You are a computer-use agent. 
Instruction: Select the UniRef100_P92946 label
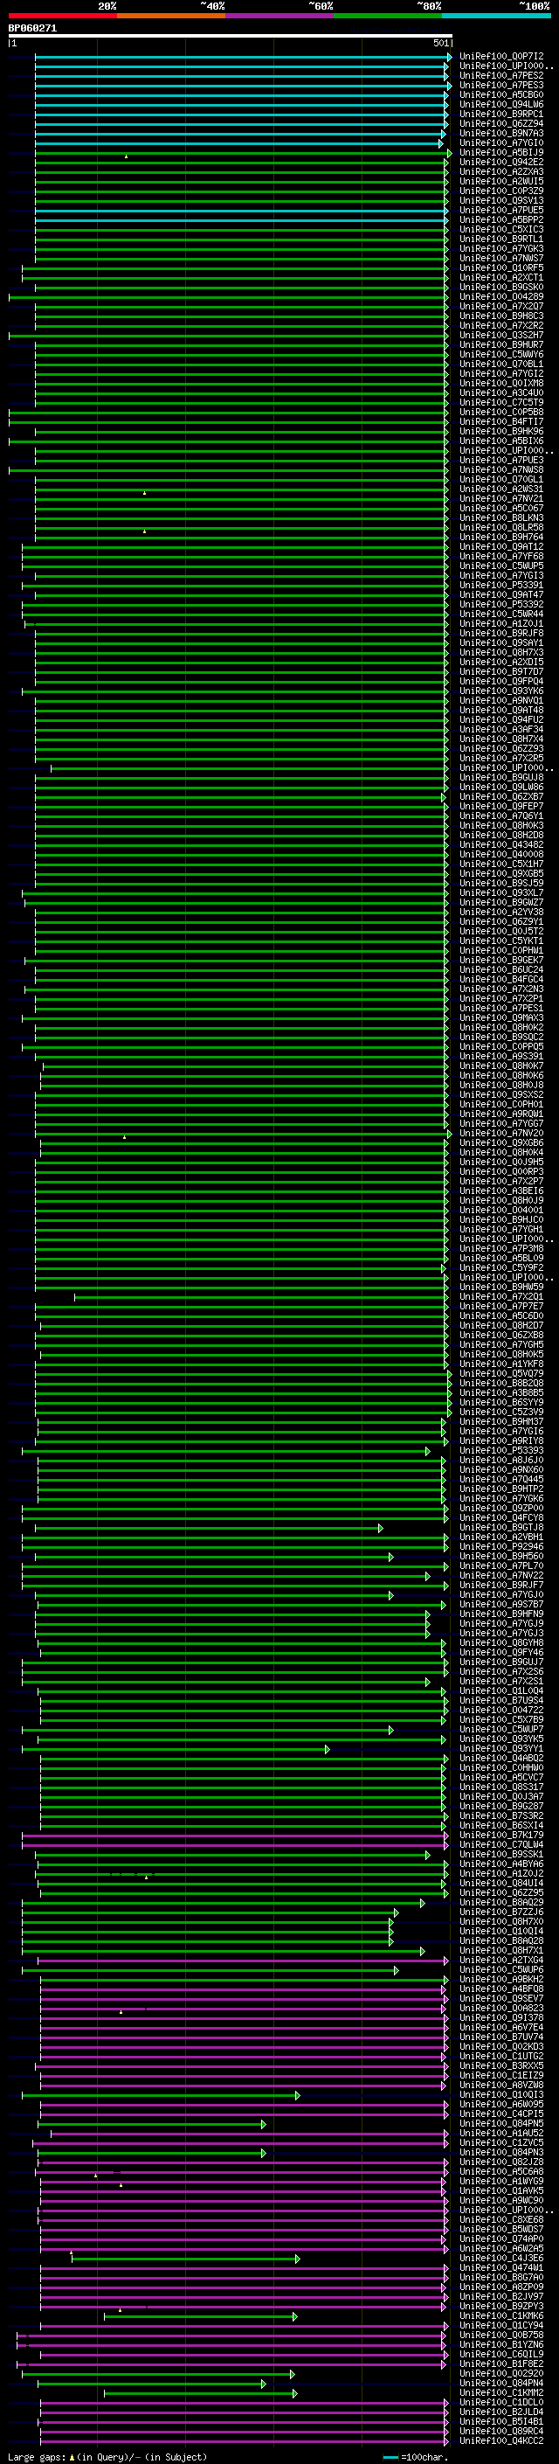click(501, 1547)
